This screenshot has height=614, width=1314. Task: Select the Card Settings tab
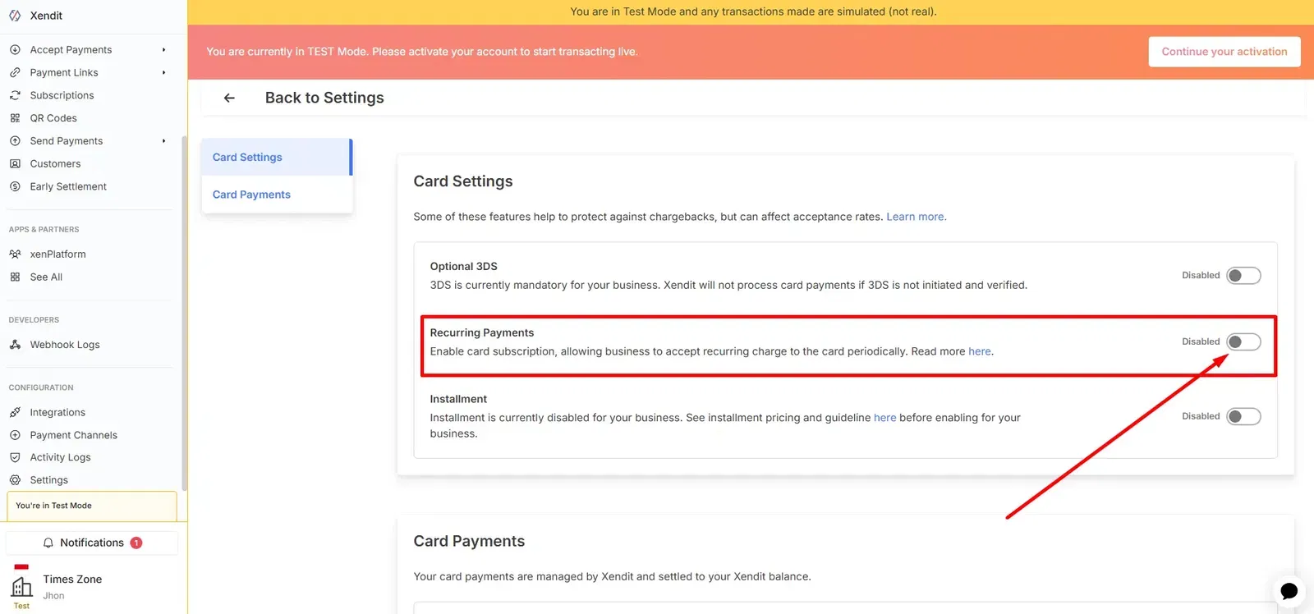pyautogui.click(x=247, y=158)
